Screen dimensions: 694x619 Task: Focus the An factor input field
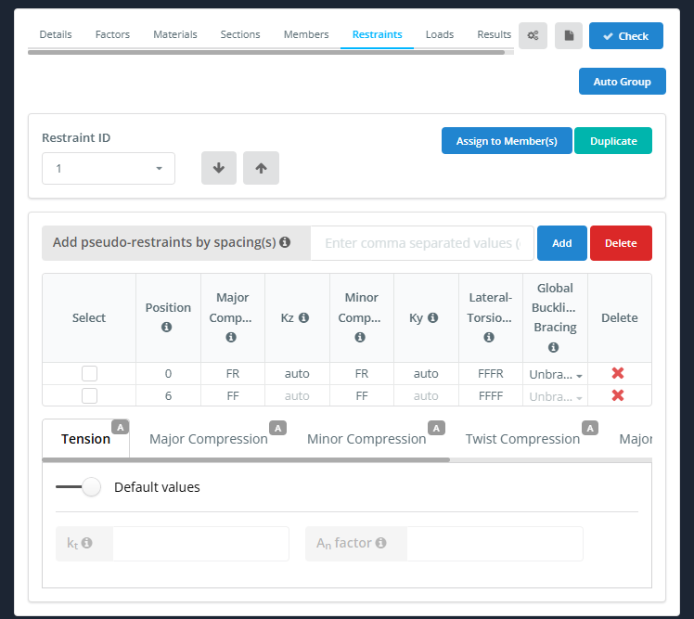click(495, 543)
